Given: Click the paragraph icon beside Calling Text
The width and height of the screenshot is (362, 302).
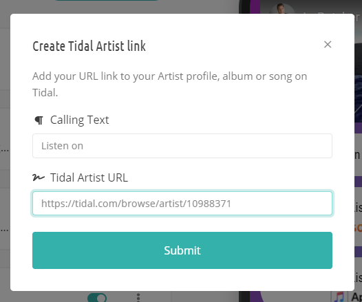Looking at the screenshot, I should [39, 120].
